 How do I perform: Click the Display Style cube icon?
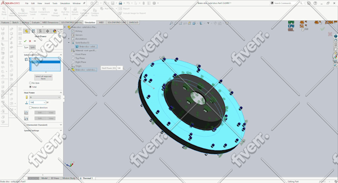pyautogui.click(x=201, y=23)
